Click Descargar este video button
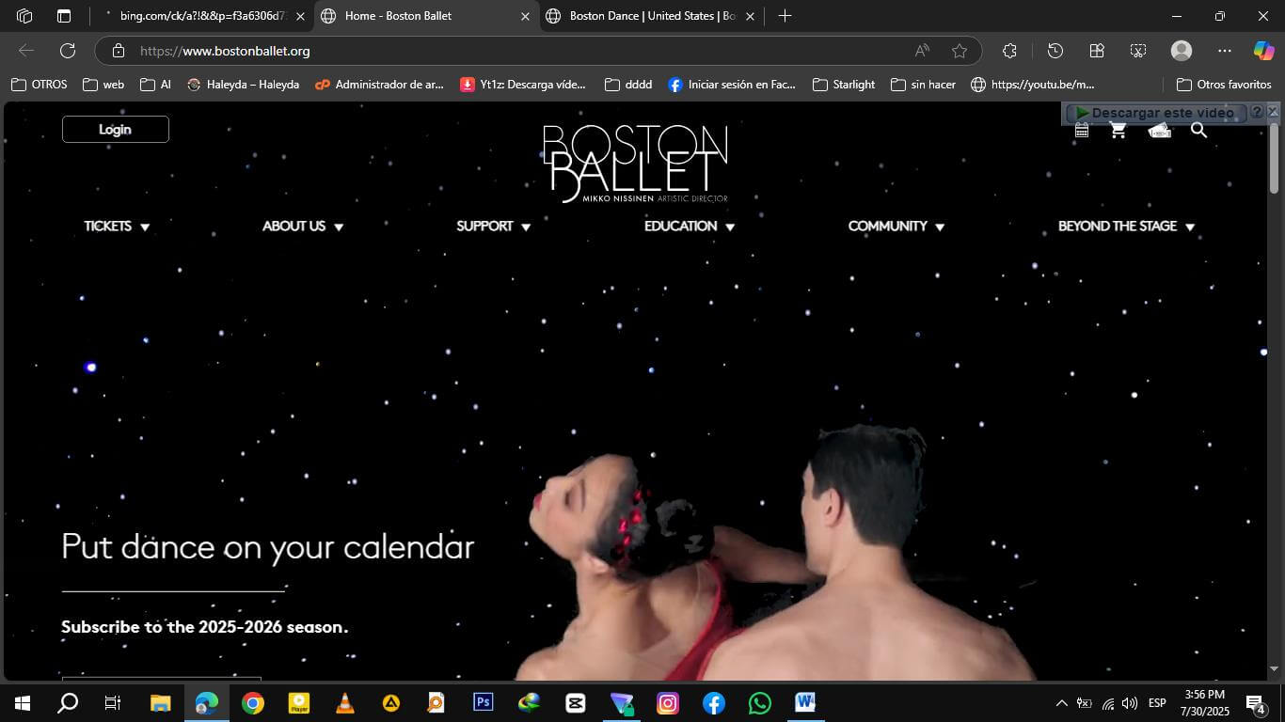The image size is (1285, 722). coord(1155,113)
